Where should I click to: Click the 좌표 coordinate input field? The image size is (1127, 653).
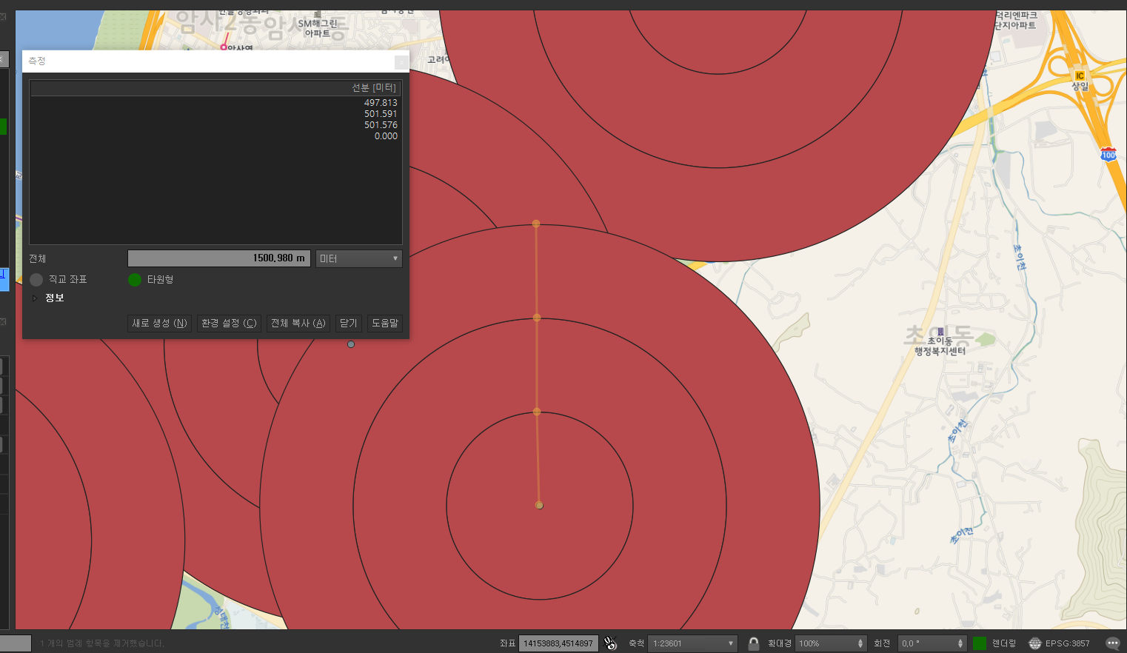[x=558, y=643]
